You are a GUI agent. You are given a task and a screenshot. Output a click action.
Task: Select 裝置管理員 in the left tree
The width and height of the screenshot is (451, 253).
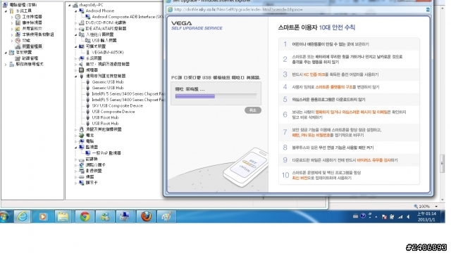tap(32, 46)
